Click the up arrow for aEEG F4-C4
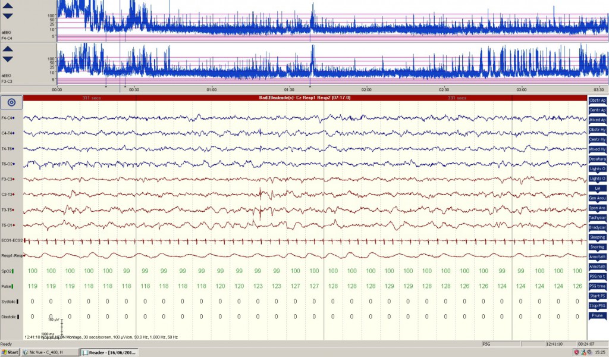609x357 pixels. 8,6
